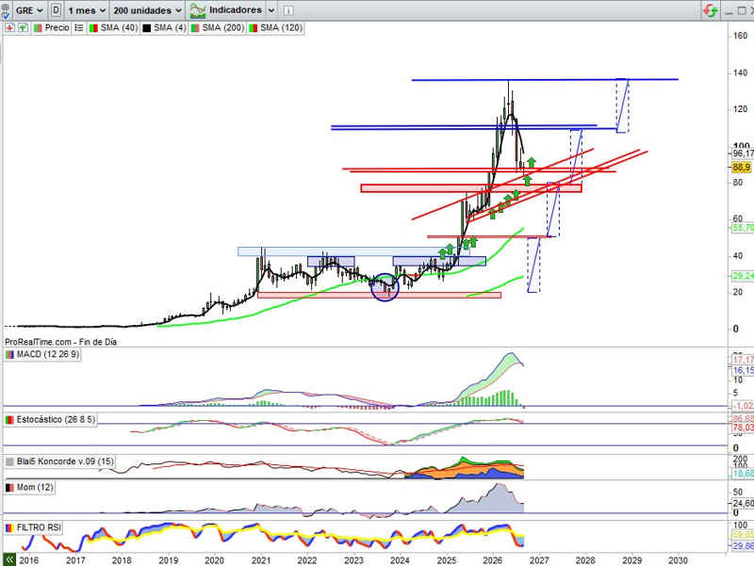Click the Indicadores chart icon
Viewport: 754px width, 566px height.
point(198,10)
